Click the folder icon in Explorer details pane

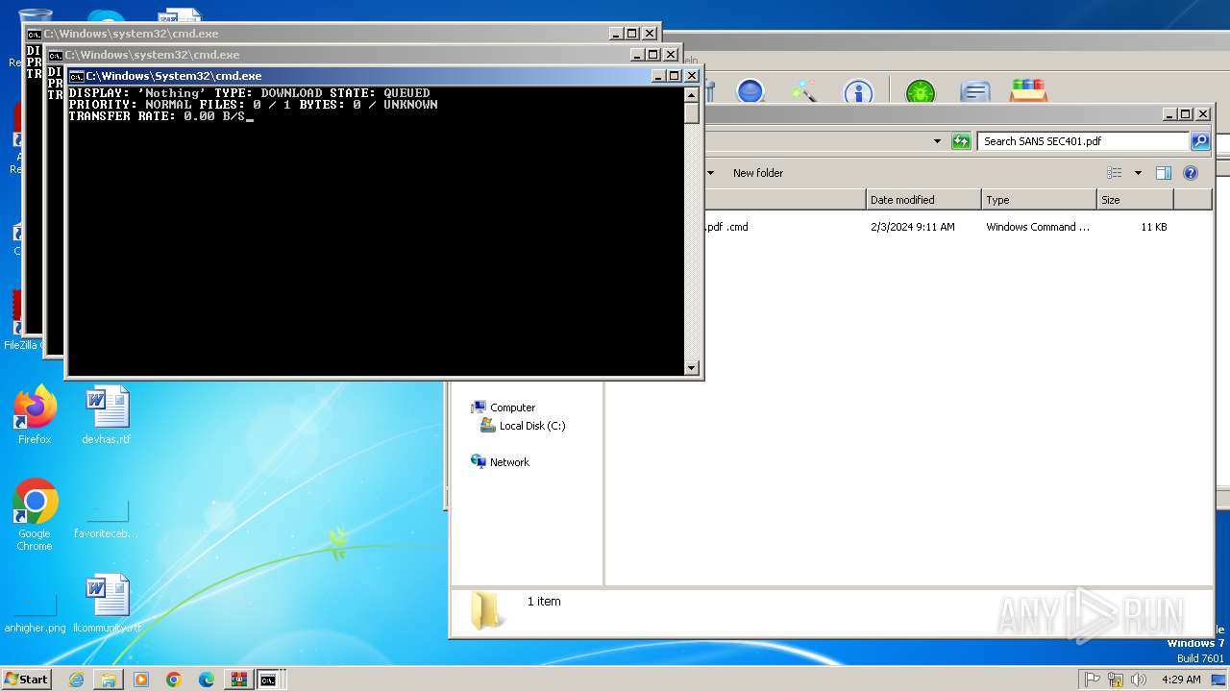487,610
